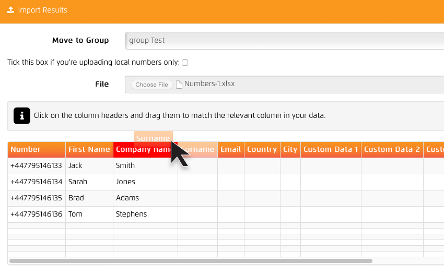Select the First Name column header
The image size is (444, 275).
click(x=89, y=149)
